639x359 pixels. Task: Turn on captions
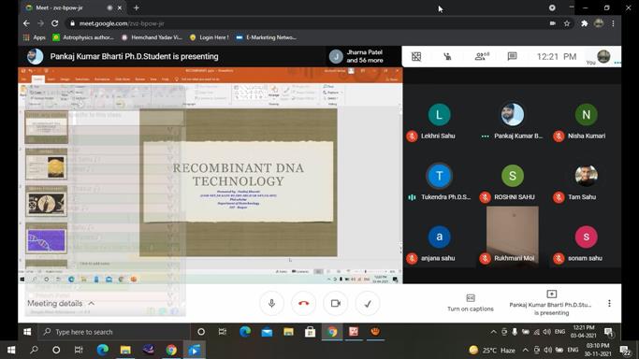[x=471, y=303]
